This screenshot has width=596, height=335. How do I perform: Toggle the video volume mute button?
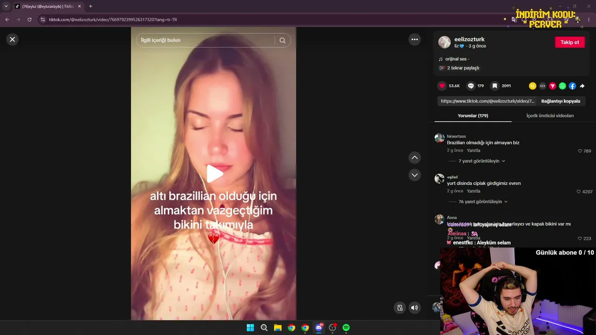(x=414, y=308)
